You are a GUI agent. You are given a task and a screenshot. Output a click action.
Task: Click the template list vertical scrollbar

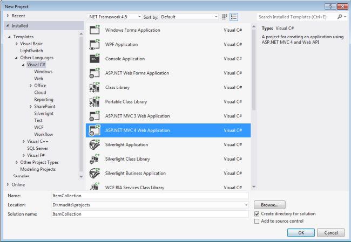[254, 70]
